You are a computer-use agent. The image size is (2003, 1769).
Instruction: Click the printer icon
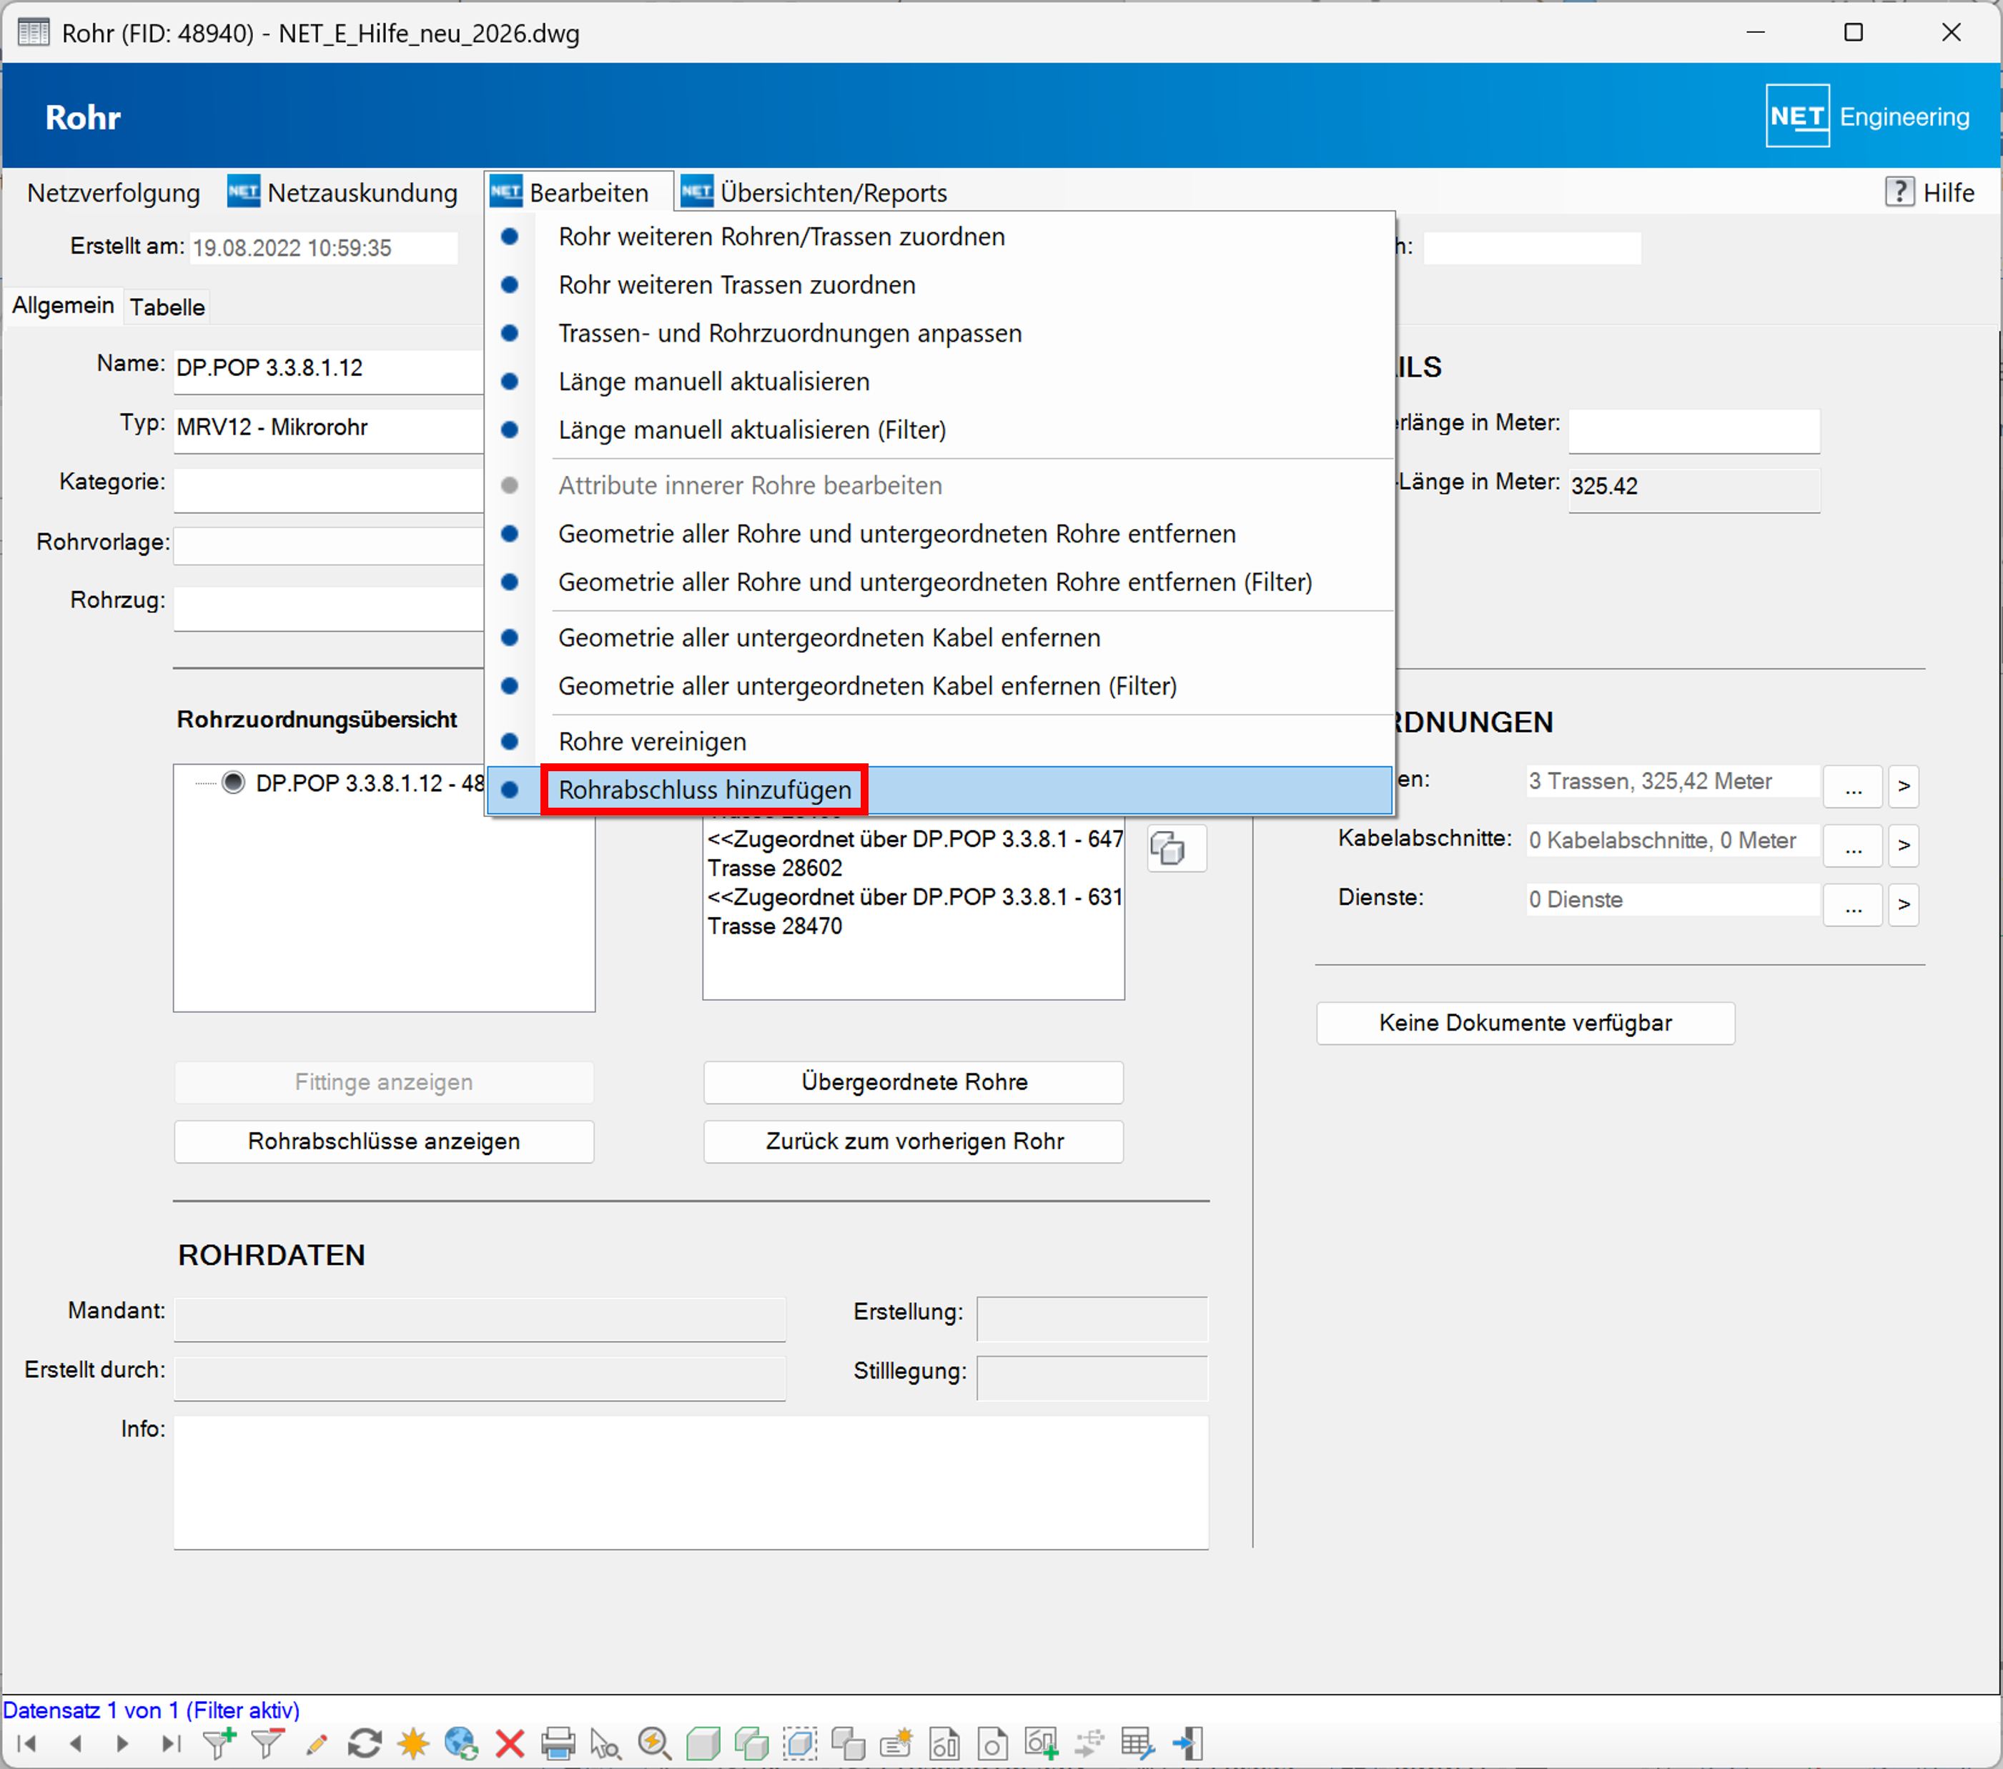coord(558,1743)
